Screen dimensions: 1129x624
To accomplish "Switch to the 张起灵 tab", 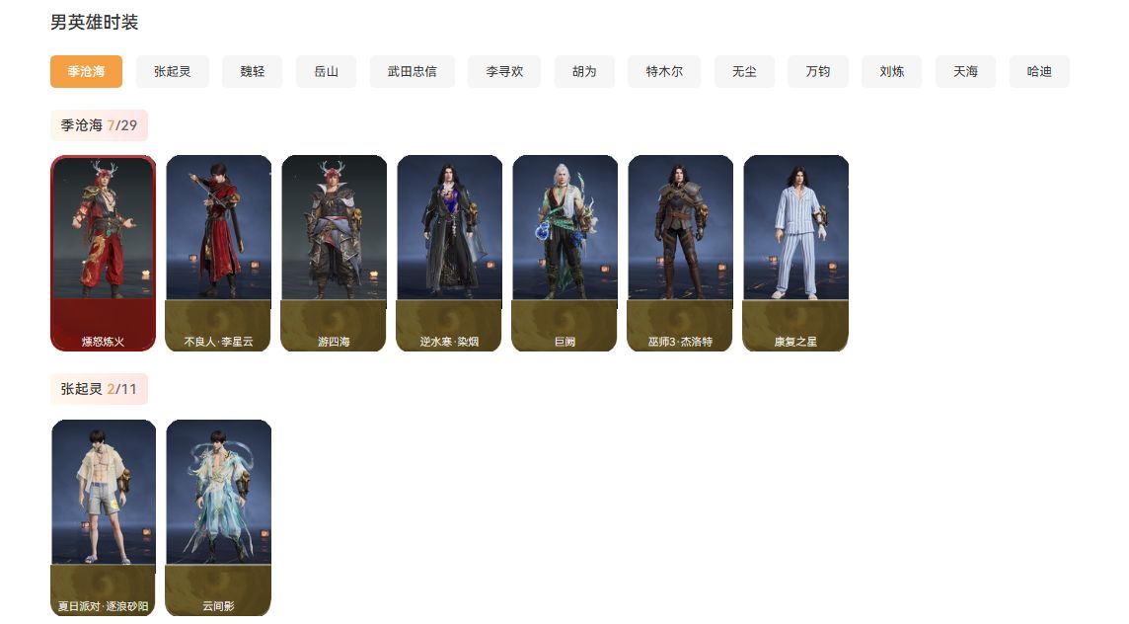I will click(x=173, y=71).
